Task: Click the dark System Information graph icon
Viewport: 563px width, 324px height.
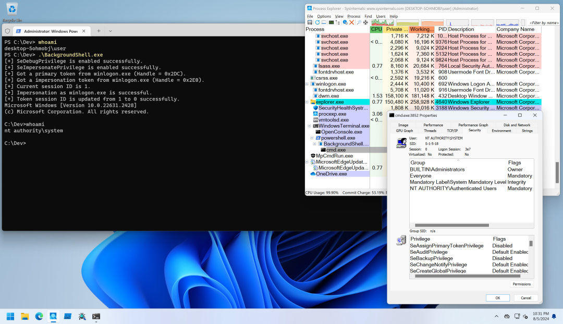Action: click(x=331, y=22)
